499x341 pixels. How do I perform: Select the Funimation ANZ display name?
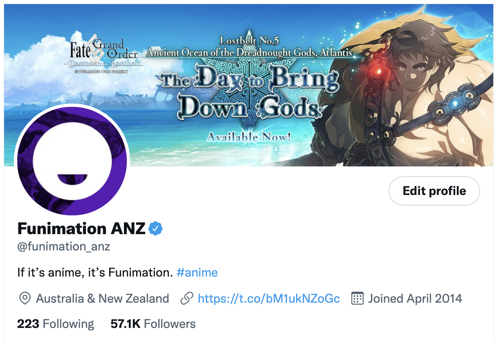[81, 229]
